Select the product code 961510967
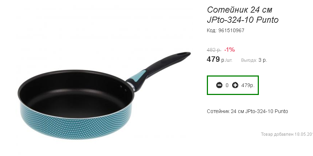The height and width of the screenshot is (156, 313). click(x=231, y=31)
